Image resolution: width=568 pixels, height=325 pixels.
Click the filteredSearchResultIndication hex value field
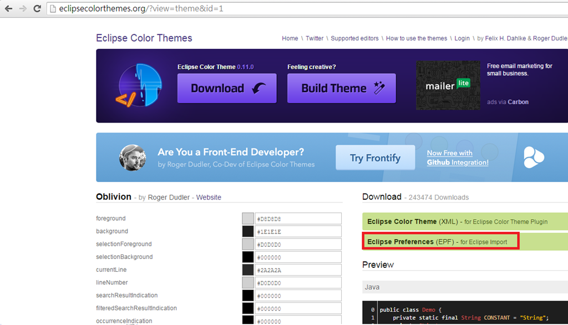(298, 308)
